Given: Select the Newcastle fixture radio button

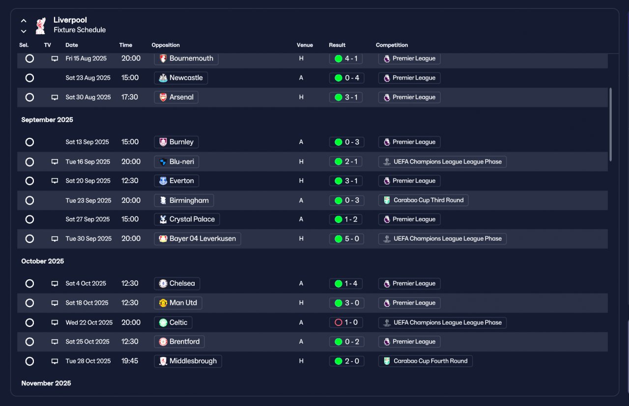Looking at the screenshot, I should tap(29, 78).
